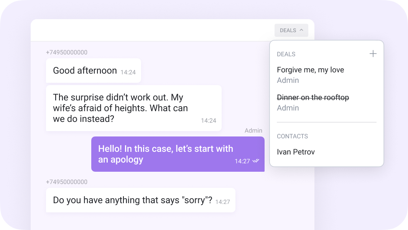Click the 14:24 timestamp beside "Good afternoon"
The image size is (408, 230).
pos(128,72)
